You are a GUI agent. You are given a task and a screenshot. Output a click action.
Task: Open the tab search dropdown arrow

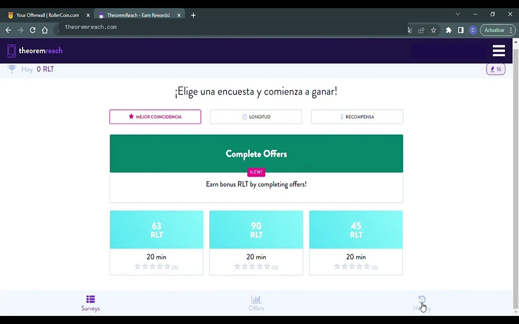point(458,14)
